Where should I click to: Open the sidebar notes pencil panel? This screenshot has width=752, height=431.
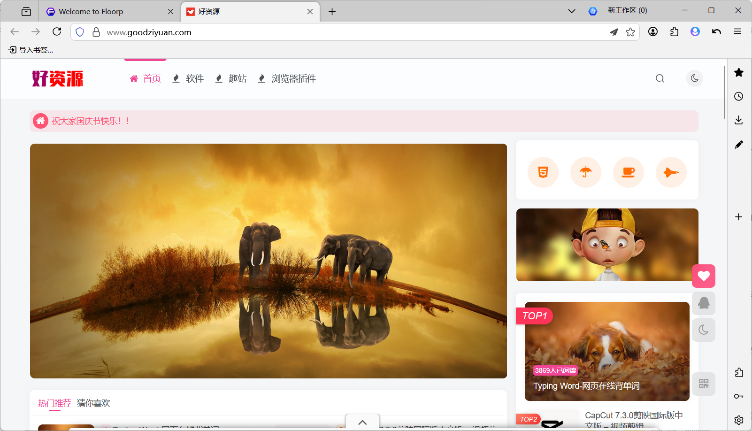coord(738,145)
